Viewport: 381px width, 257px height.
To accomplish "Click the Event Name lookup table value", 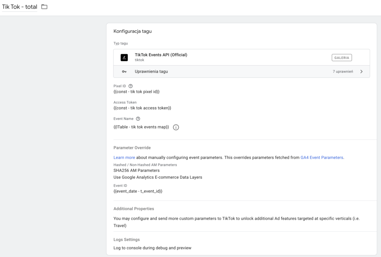I will point(141,127).
